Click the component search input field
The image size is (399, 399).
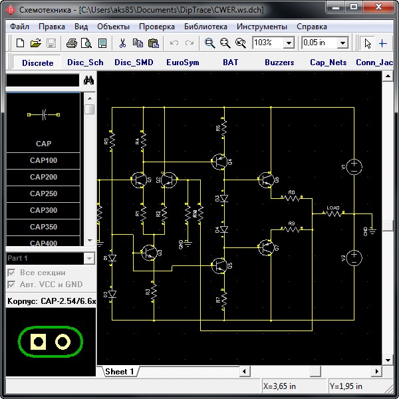(x=42, y=80)
